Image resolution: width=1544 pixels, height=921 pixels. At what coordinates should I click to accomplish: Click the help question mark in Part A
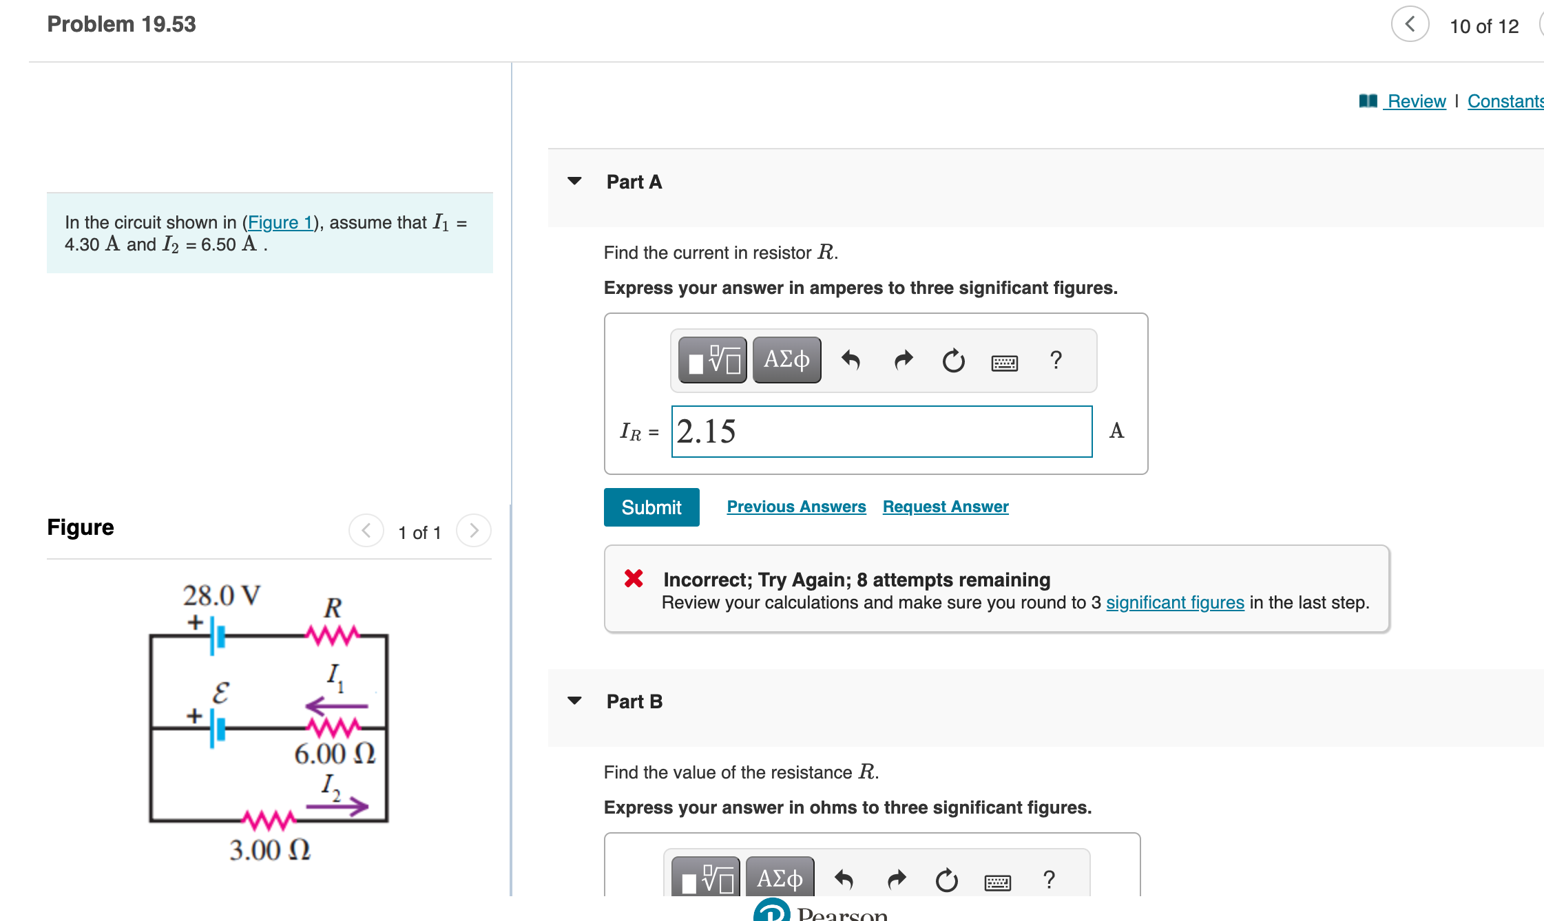point(1056,360)
